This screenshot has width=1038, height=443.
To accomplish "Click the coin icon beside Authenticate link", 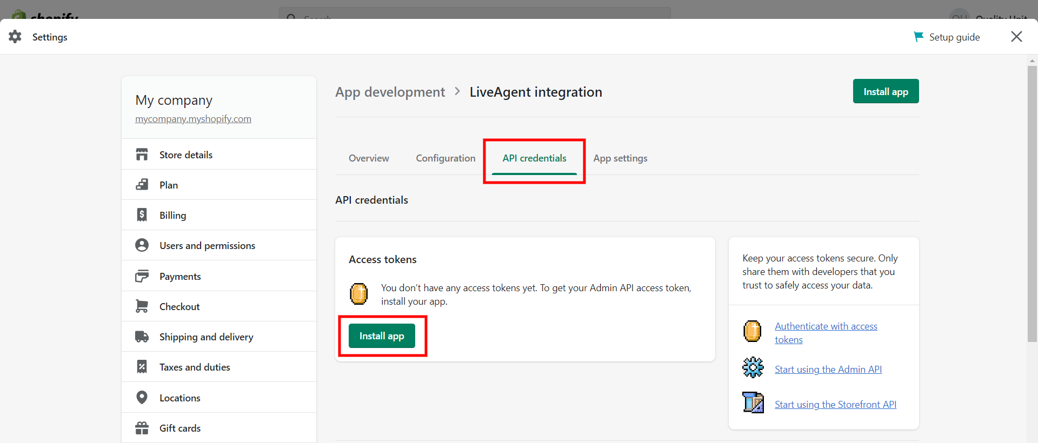I will (x=752, y=331).
